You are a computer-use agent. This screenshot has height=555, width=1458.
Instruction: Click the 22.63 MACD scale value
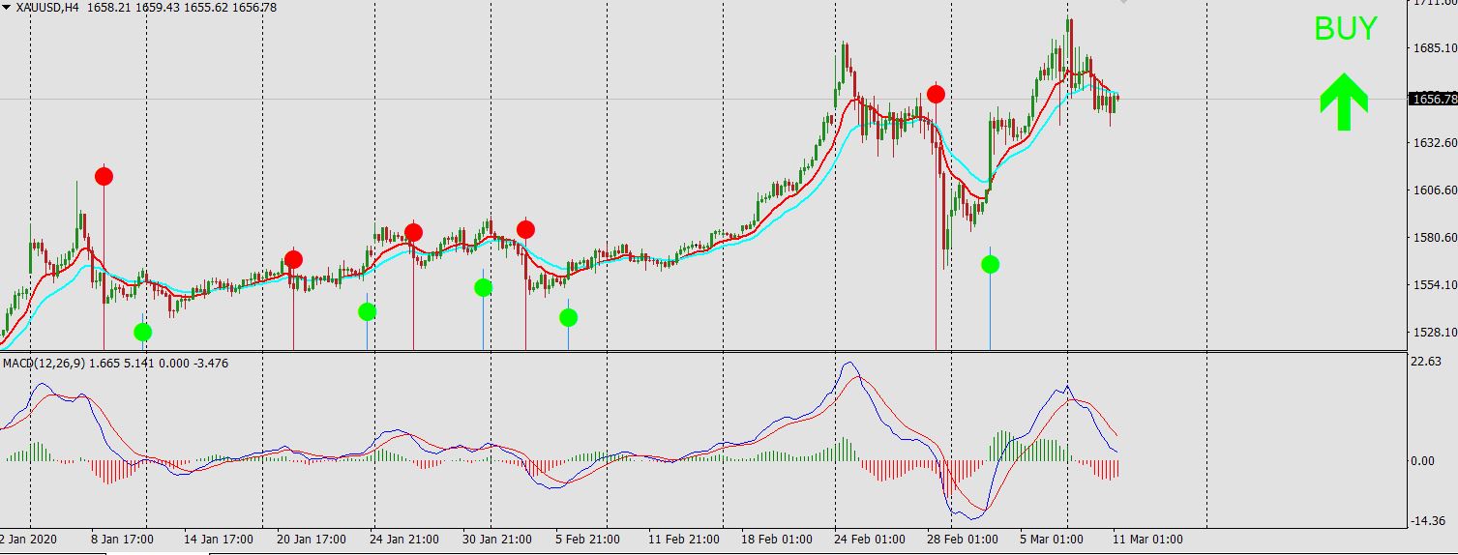click(x=1428, y=362)
